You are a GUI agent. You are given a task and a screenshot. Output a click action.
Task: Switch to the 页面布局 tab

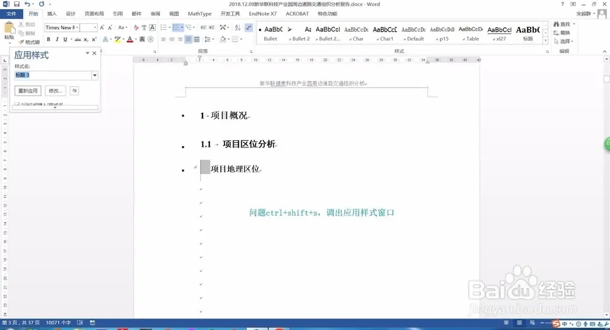point(94,13)
